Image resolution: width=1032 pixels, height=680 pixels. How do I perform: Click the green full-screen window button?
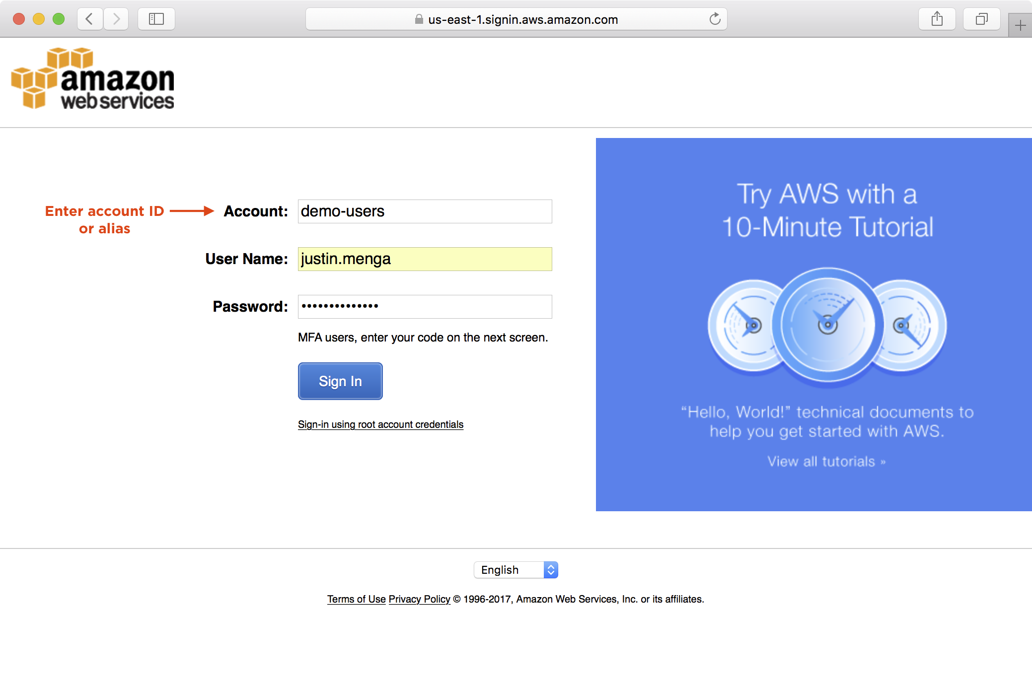point(59,19)
